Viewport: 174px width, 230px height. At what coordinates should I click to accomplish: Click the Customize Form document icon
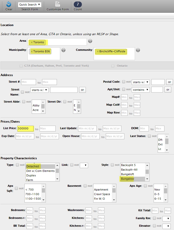(x=58, y=4)
